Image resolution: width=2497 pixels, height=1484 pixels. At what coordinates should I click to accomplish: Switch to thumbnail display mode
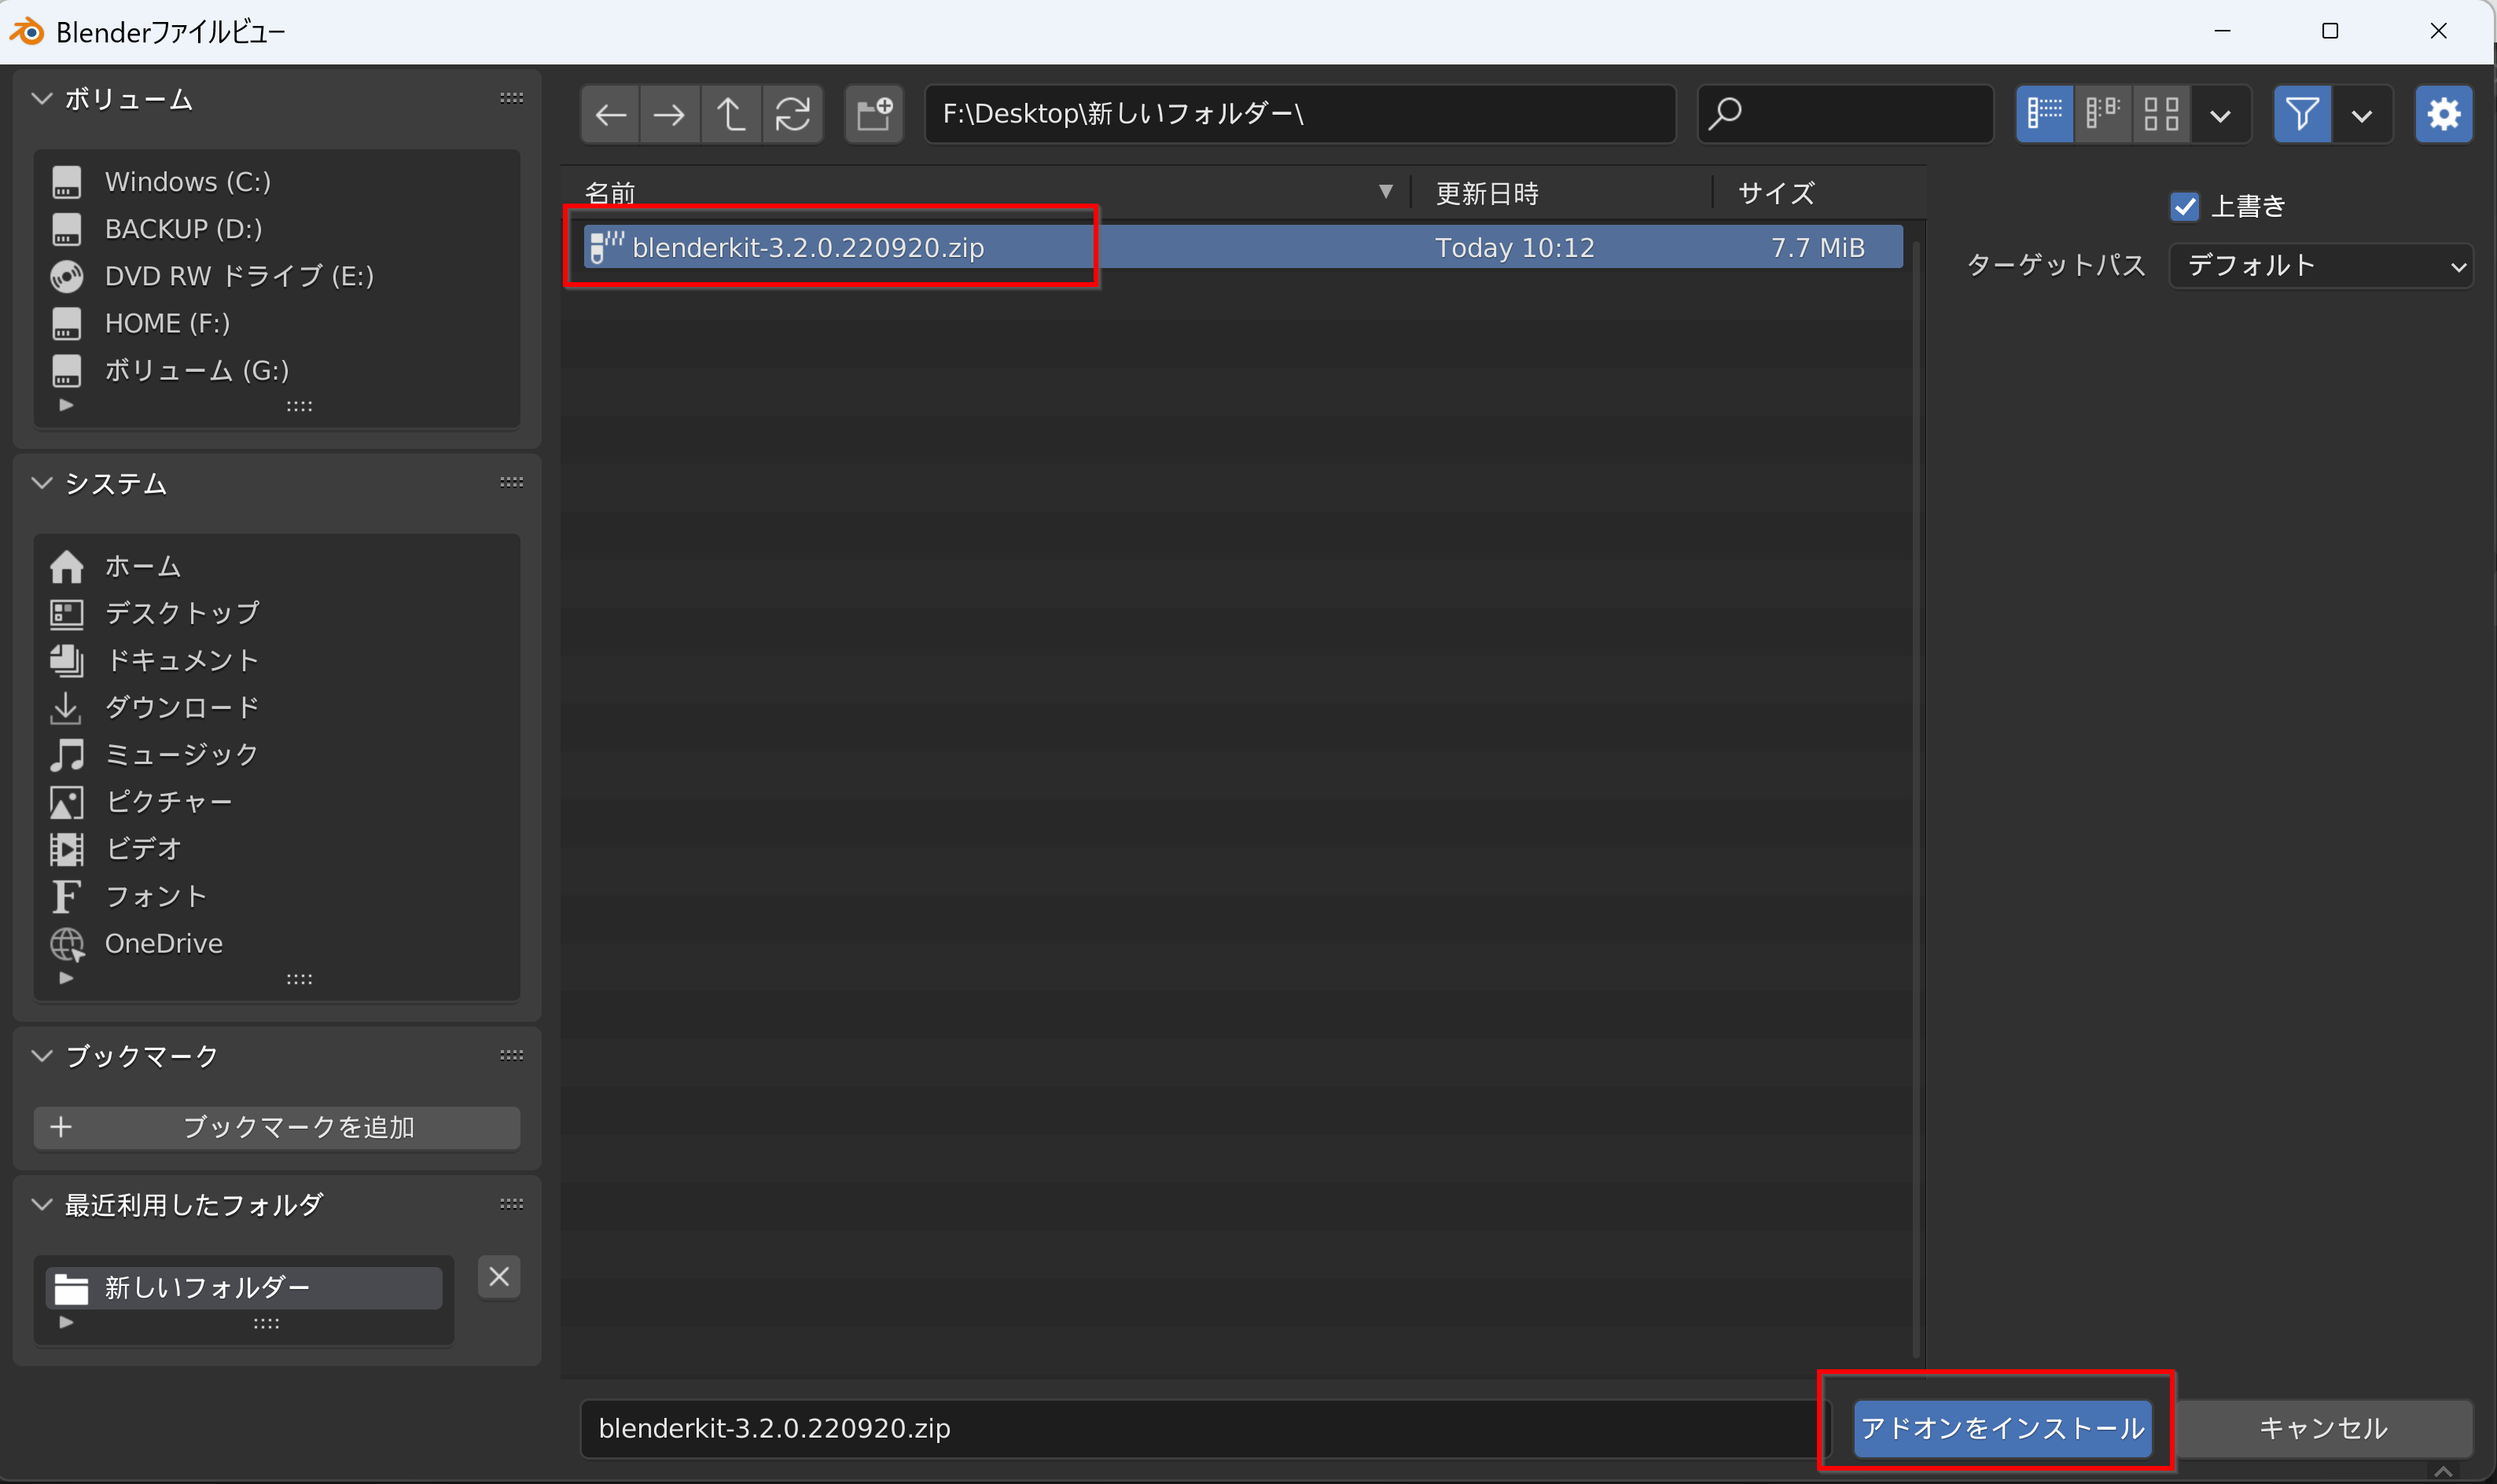[2161, 114]
